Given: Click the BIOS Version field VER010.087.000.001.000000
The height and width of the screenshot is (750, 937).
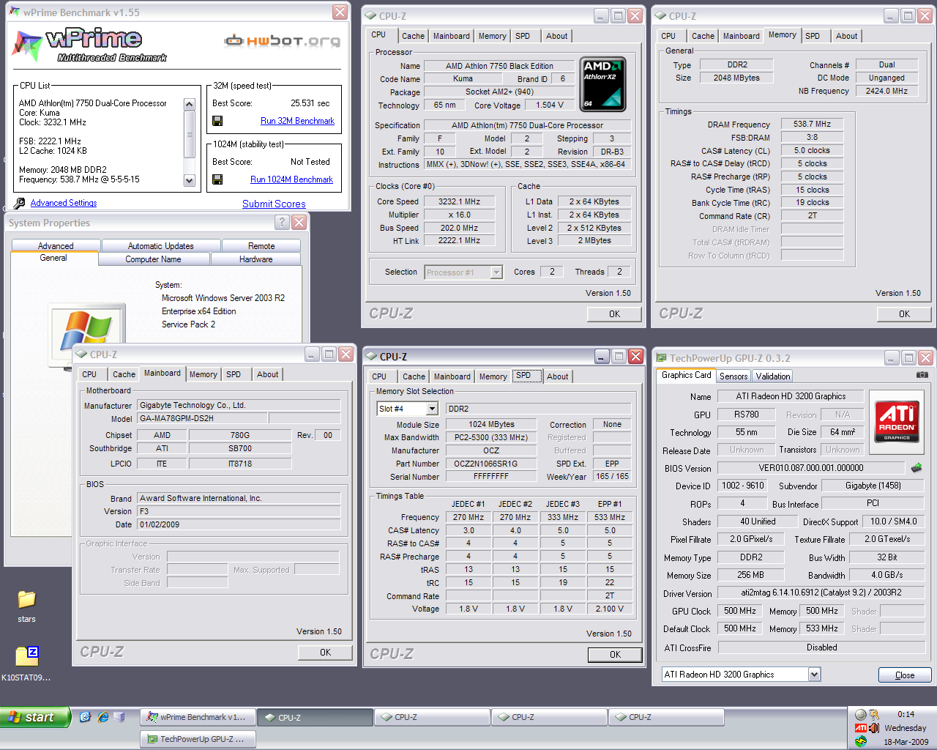Looking at the screenshot, I should pos(811,467).
